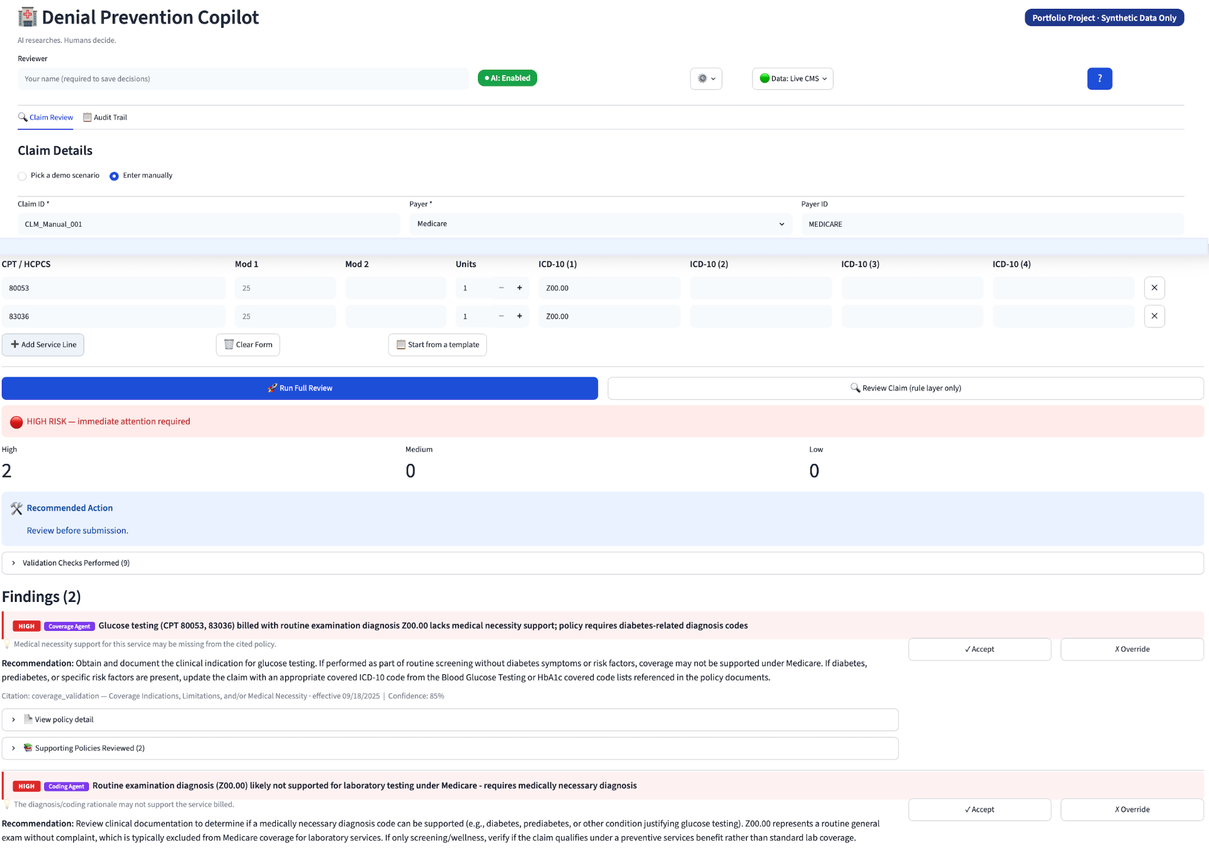
Task: Expand View policy detail section
Action: pos(450,720)
